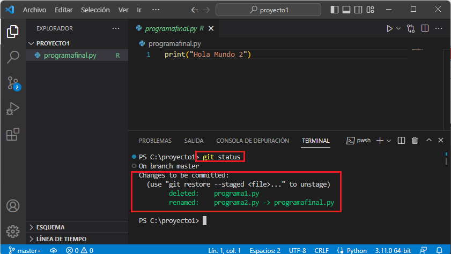Open the Manage gear icon
Image resolution: width=451 pixels, height=254 pixels.
[x=13, y=232]
